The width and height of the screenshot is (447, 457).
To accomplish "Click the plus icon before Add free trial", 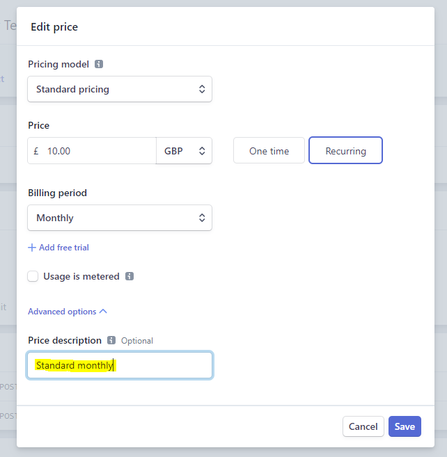I will point(32,248).
